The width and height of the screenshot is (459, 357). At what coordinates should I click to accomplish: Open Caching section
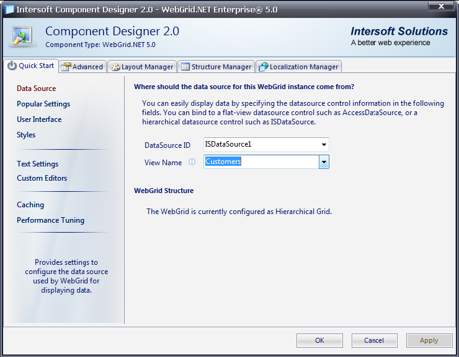[x=30, y=205]
